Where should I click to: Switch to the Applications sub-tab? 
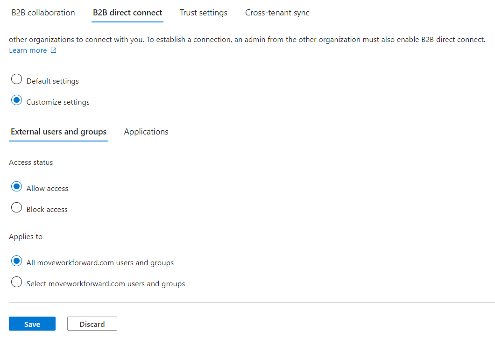(x=146, y=132)
